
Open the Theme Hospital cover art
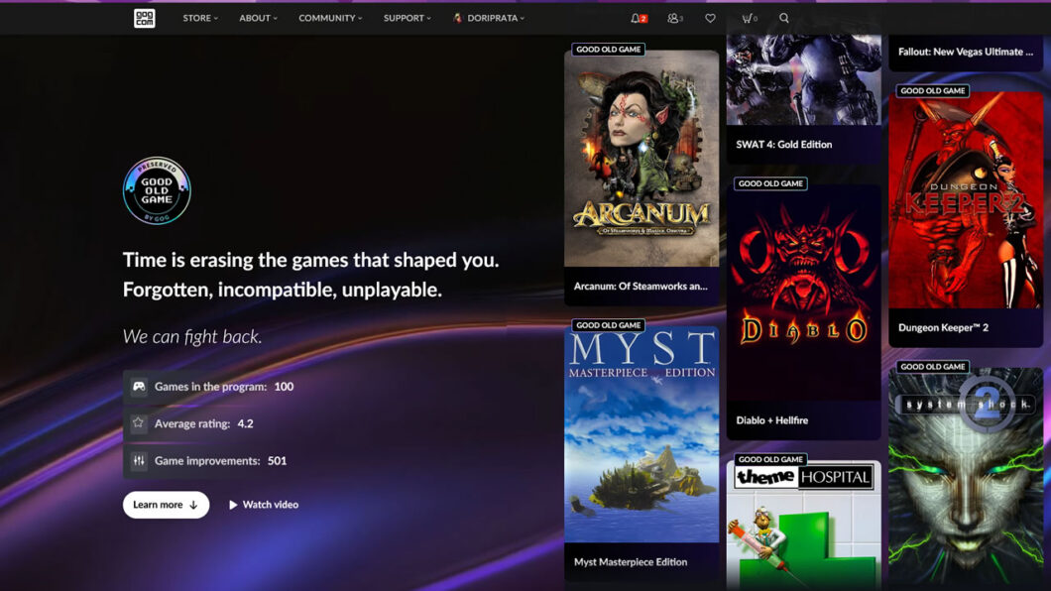(804, 526)
